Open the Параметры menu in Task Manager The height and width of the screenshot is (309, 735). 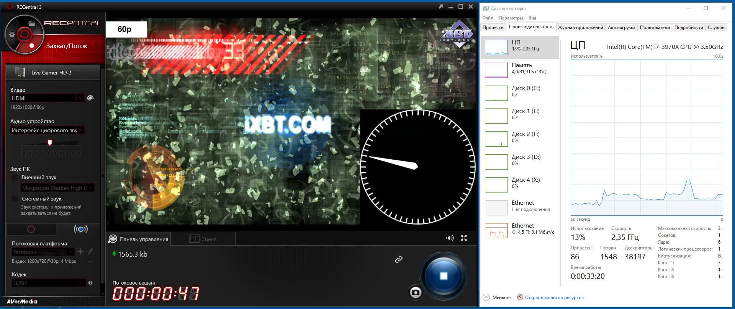click(511, 18)
